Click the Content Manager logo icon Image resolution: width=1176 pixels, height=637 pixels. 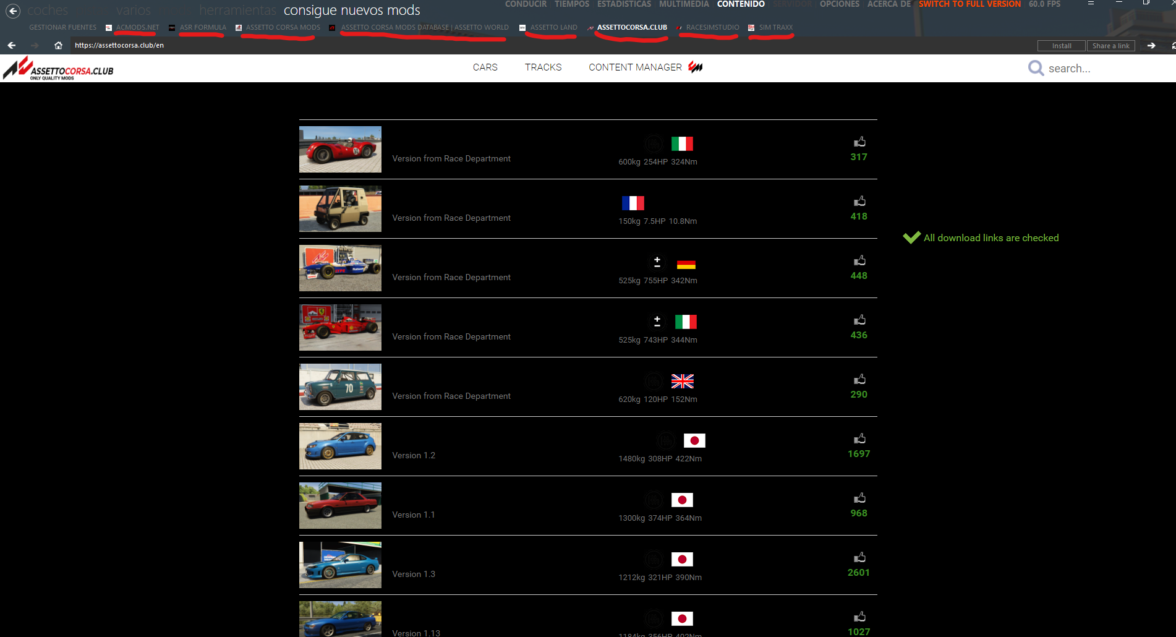[696, 67]
